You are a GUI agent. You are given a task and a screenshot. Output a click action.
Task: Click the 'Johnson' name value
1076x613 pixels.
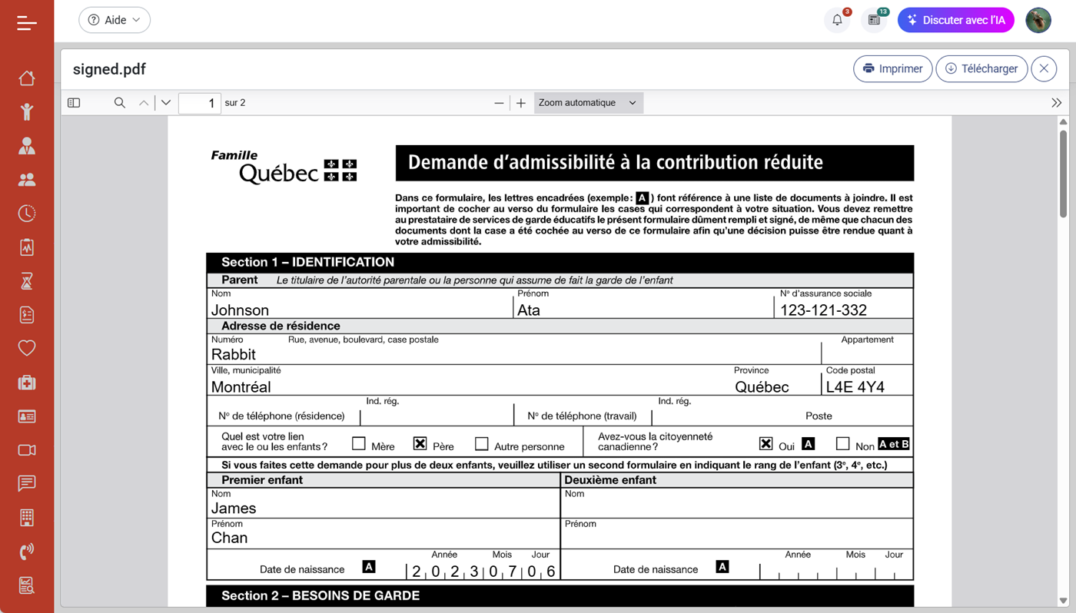coord(240,310)
